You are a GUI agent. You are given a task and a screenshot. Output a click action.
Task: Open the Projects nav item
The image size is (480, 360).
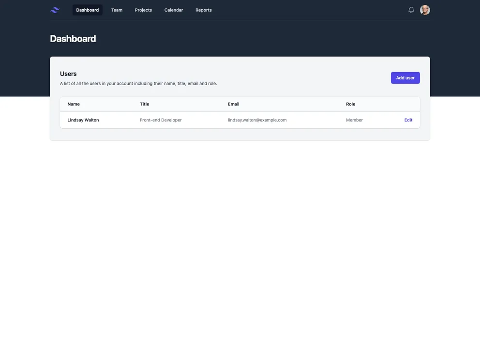143,10
